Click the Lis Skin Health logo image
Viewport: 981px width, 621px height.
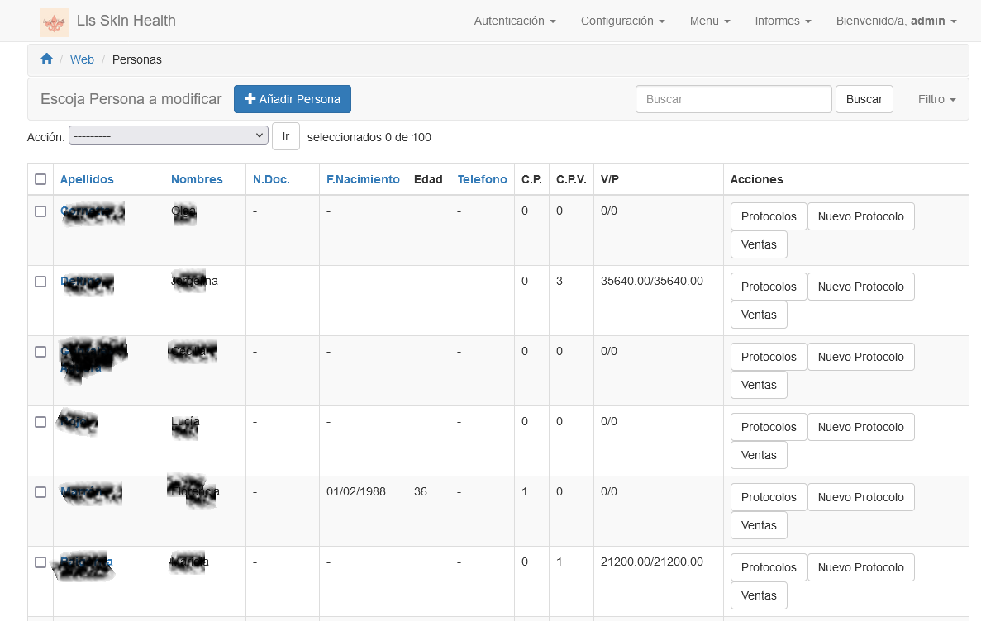[54, 21]
